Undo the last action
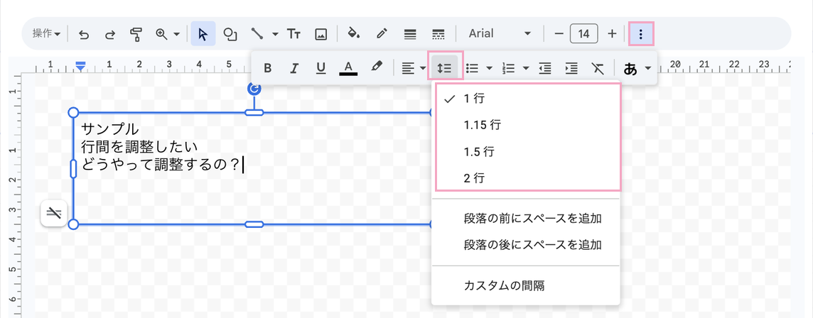Viewport: 813px width, 318px height. coord(84,34)
